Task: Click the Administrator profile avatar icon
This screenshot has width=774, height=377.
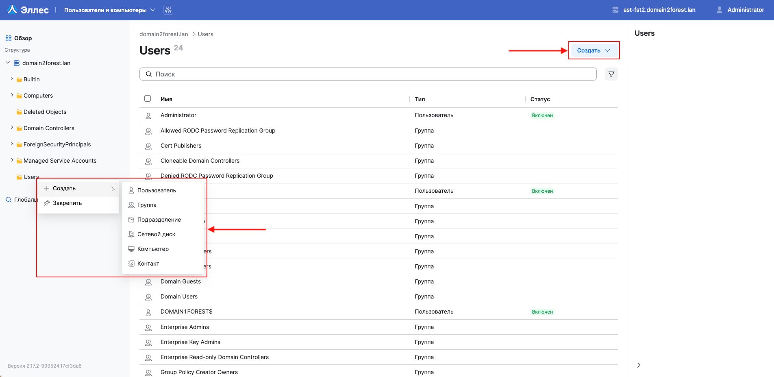Action: pyautogui.click(x=719, y=10)
